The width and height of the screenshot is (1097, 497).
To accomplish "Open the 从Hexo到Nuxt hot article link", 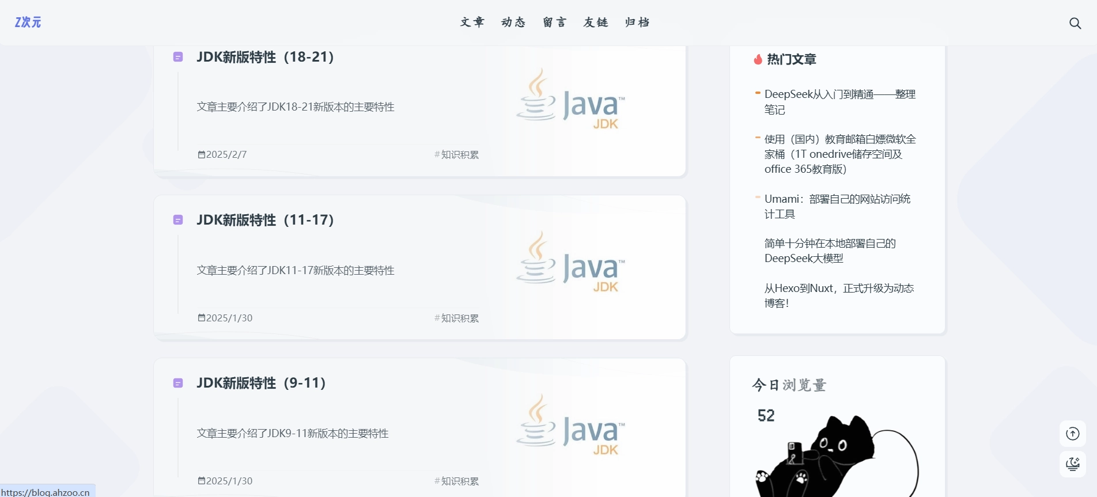I will click(839, 295).
